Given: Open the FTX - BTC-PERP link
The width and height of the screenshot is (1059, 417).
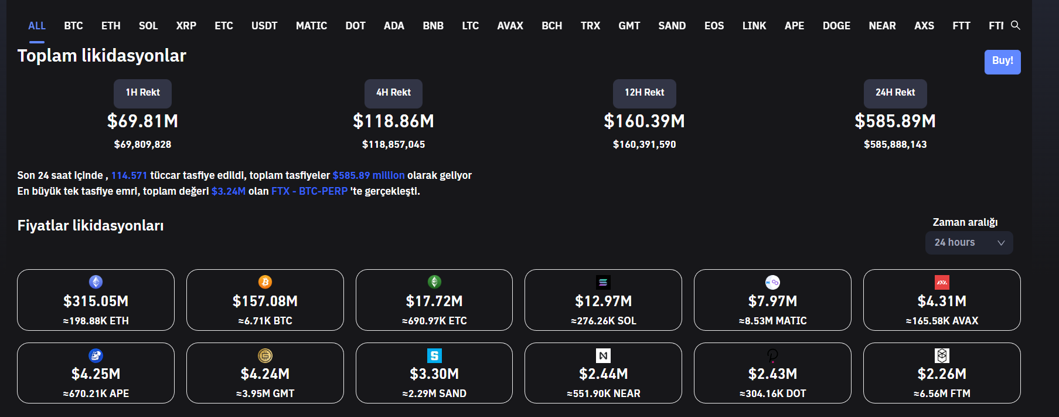Looking at the screenshot, I should point(309,191).
